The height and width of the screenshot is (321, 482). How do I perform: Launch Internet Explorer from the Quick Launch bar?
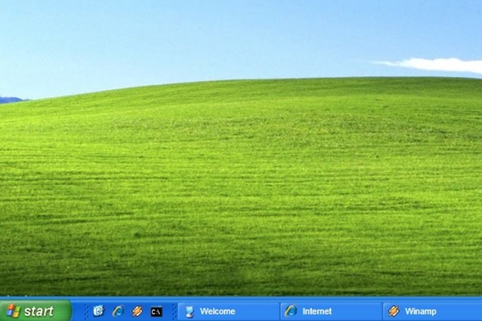pos(117,311)
